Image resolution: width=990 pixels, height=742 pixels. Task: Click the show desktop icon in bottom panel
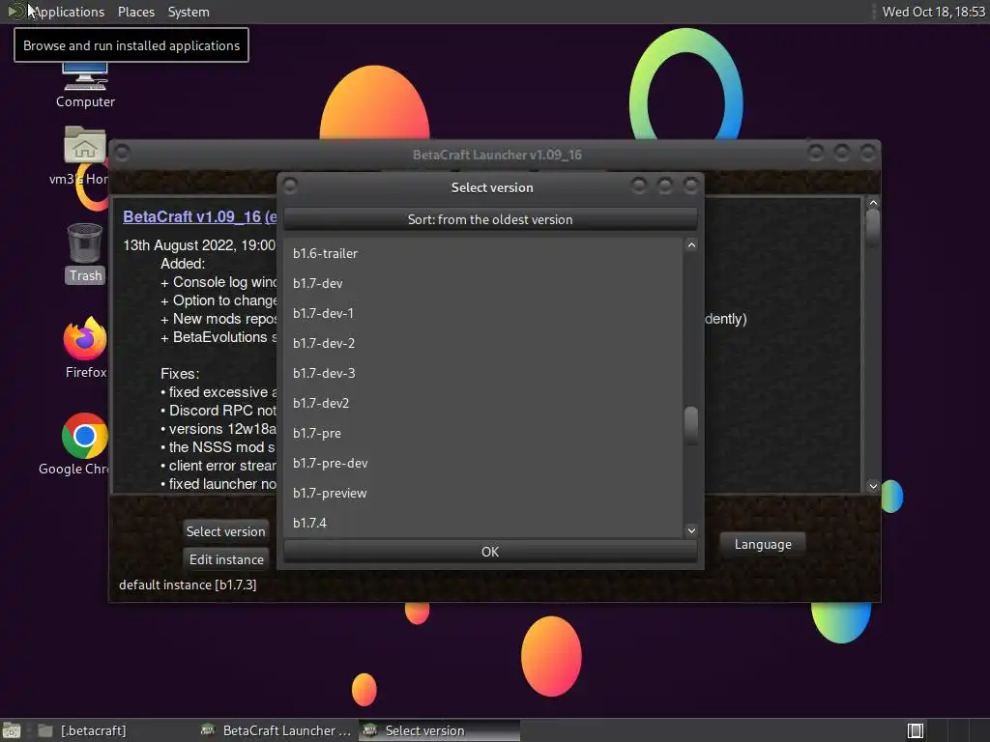point(12,730)
